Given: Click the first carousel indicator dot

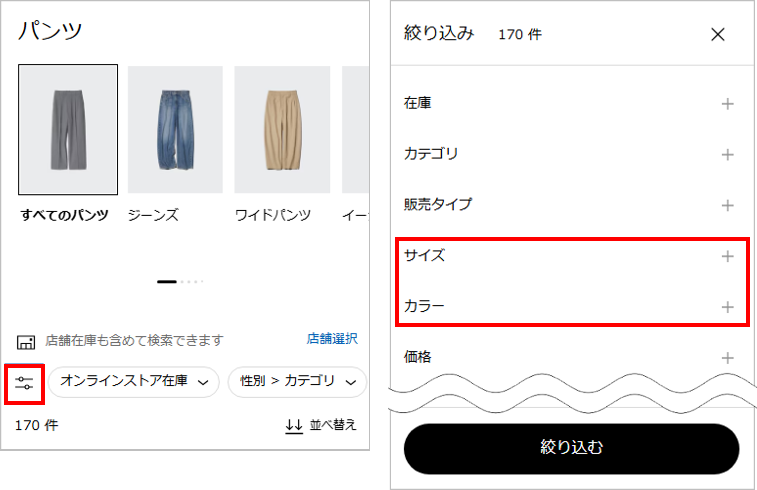Looking at the screenshot, I should 167,282.
